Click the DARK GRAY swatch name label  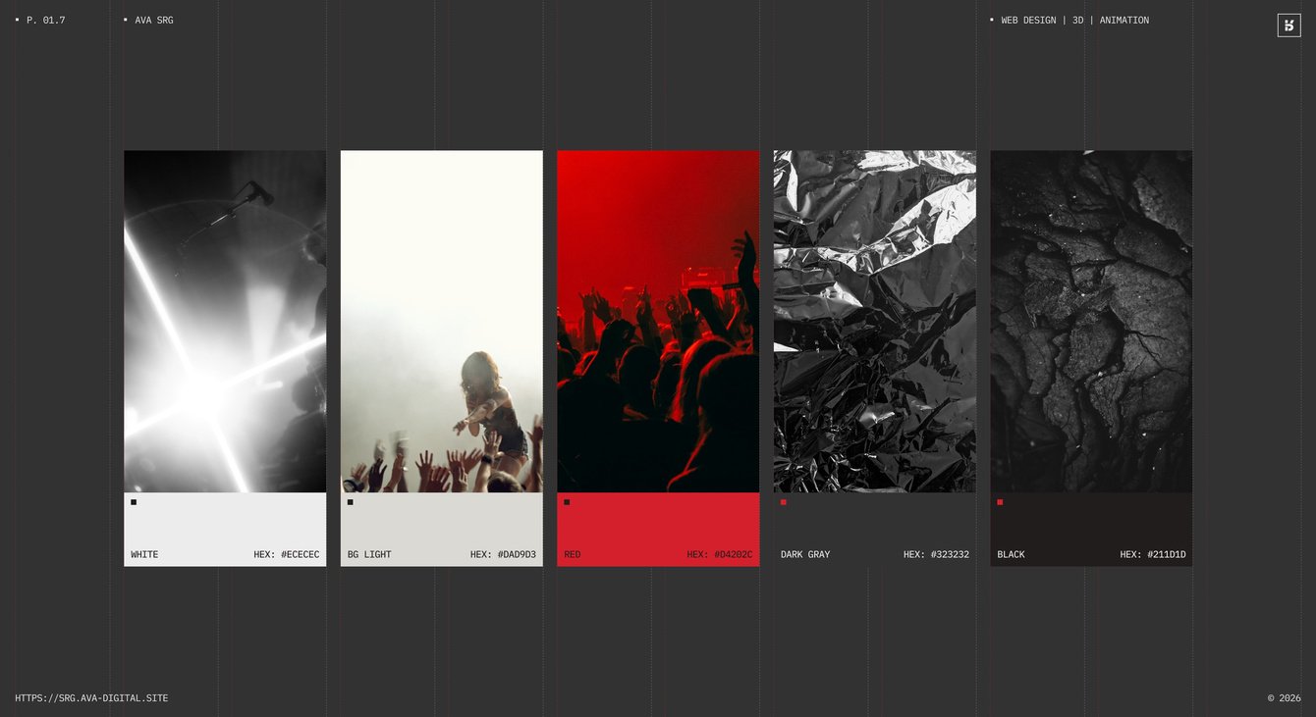[x=805, y=555]
